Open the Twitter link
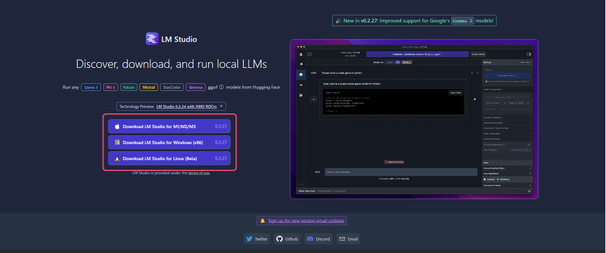The width and height of the screenshot is (606, 253). pyautogui.click(x=256, y=239)
